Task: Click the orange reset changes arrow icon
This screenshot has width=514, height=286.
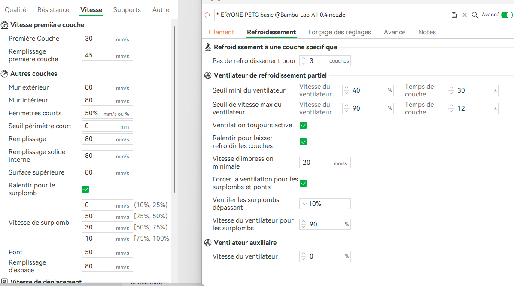Action: (207, 15)
